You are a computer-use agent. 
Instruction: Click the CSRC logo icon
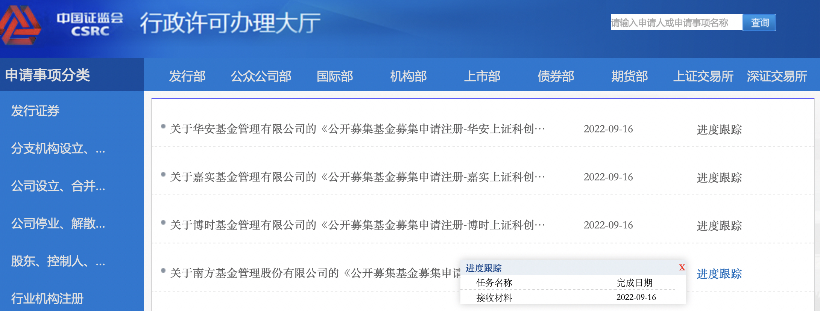pos(21,26)
